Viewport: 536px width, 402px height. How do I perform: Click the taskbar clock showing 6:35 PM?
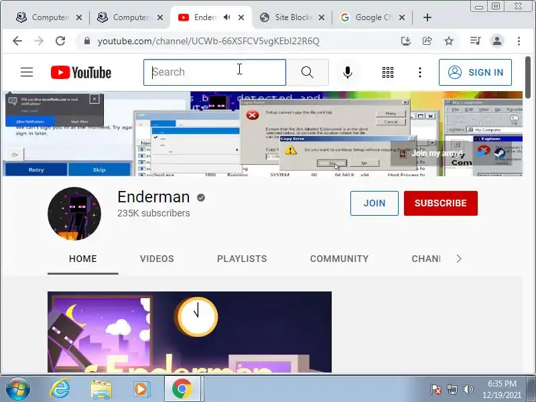[501, 389]
